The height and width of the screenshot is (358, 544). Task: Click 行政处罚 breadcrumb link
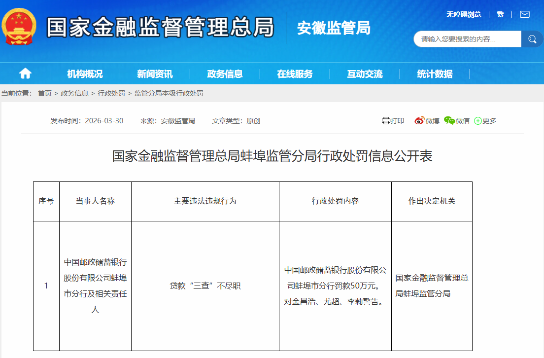(x=111, y=93)
